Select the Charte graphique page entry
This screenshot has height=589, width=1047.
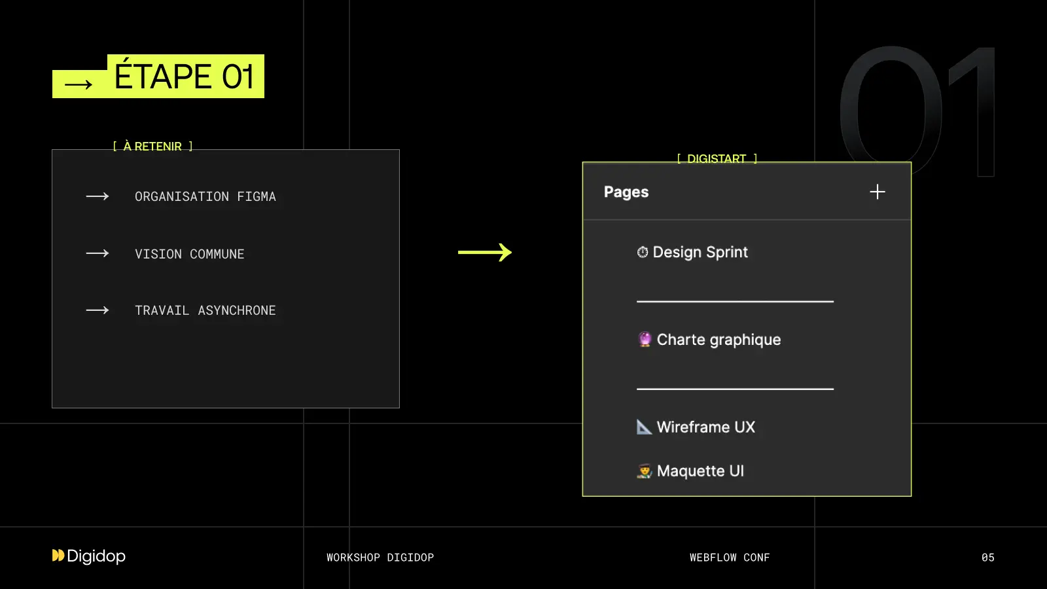coord(719,339)
